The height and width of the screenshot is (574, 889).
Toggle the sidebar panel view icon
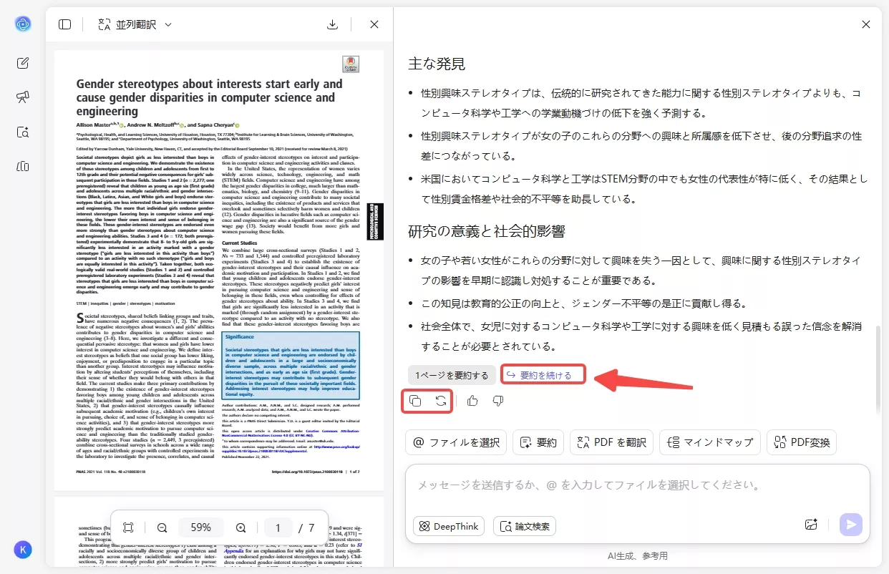click(x=64, y=24)
